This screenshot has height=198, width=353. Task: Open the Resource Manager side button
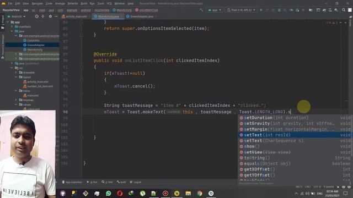(2, 47)
